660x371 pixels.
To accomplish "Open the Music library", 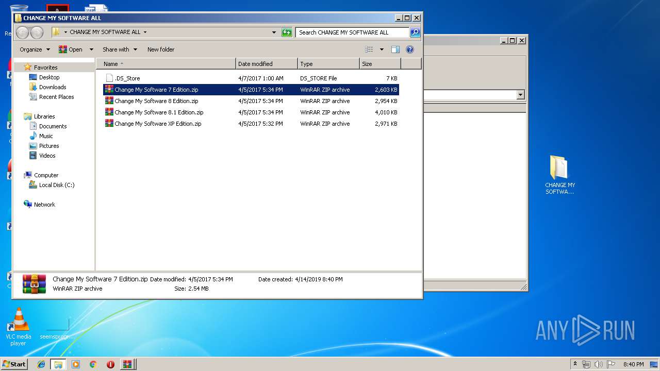I will tap(46, 136).
